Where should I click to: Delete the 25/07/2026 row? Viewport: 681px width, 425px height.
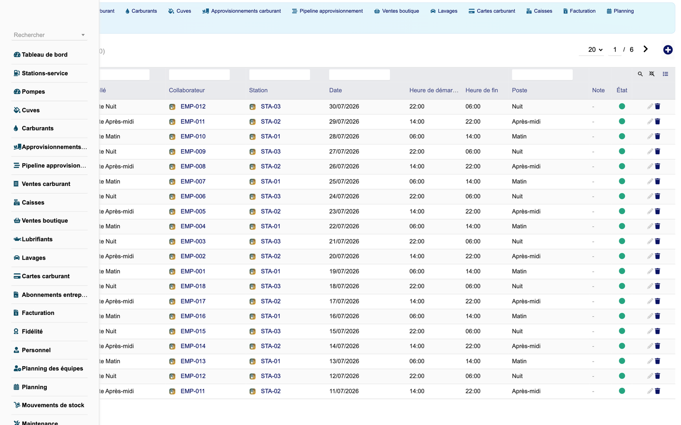pyautogui.click(x=657, y=181)
